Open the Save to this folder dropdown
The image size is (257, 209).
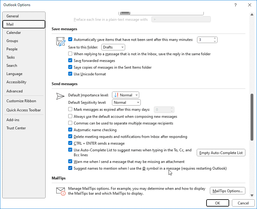113,47
